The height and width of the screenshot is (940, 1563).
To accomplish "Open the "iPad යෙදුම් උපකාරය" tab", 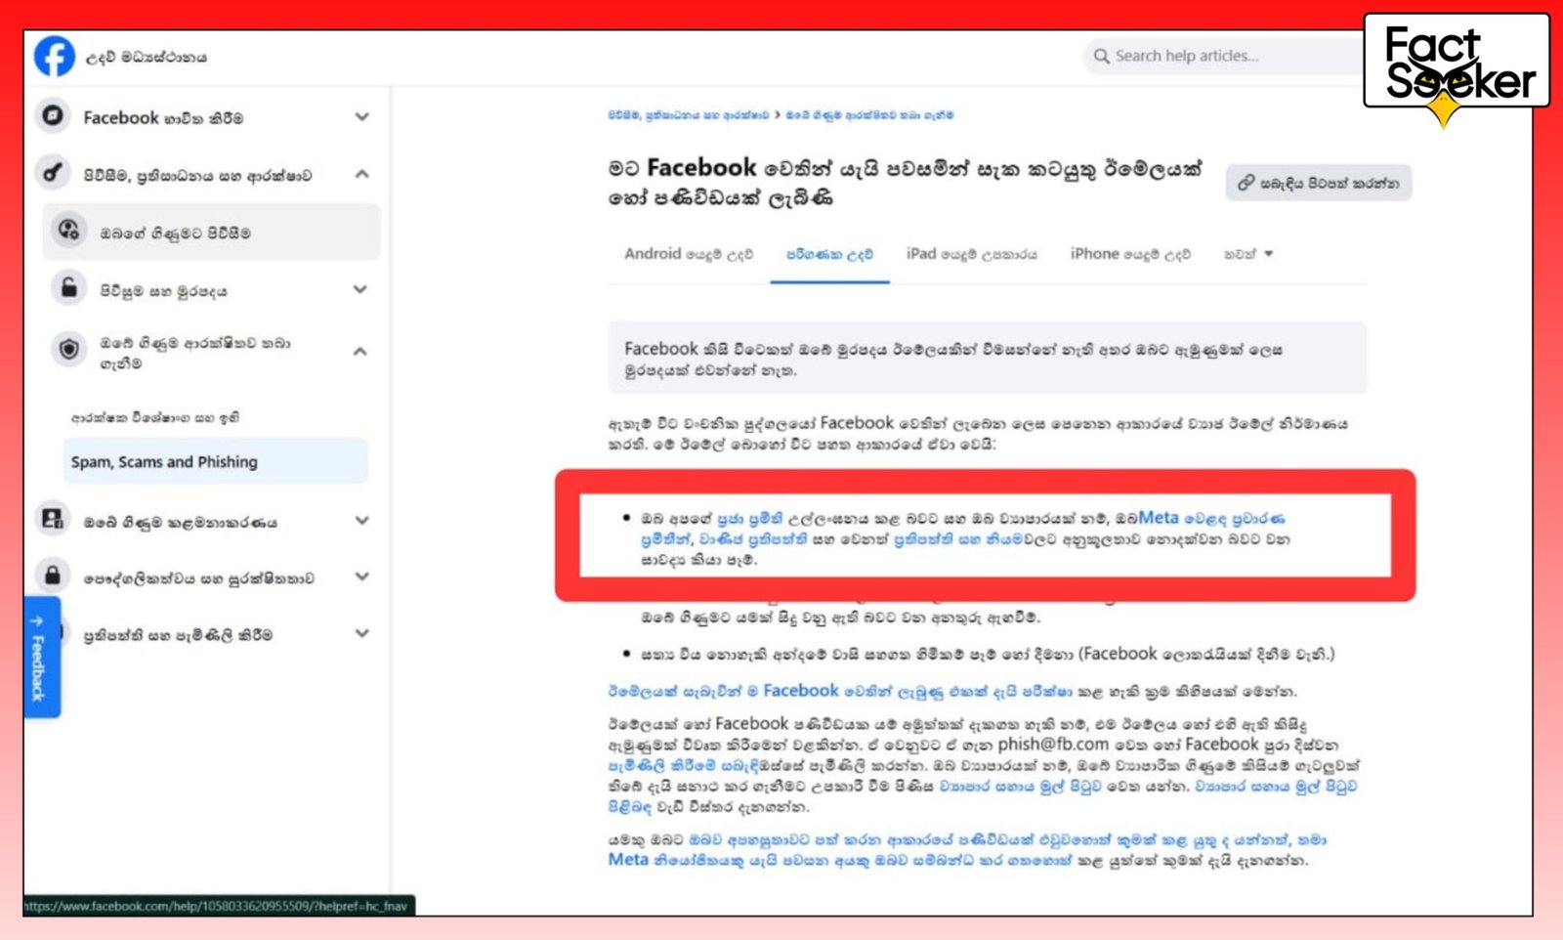I will pyautogui.click(x=971, y=254).
